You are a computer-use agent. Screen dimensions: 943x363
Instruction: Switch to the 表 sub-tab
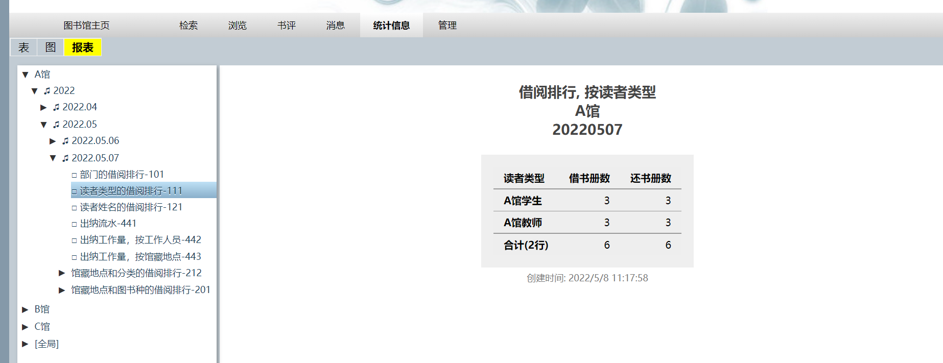point(23,47)
